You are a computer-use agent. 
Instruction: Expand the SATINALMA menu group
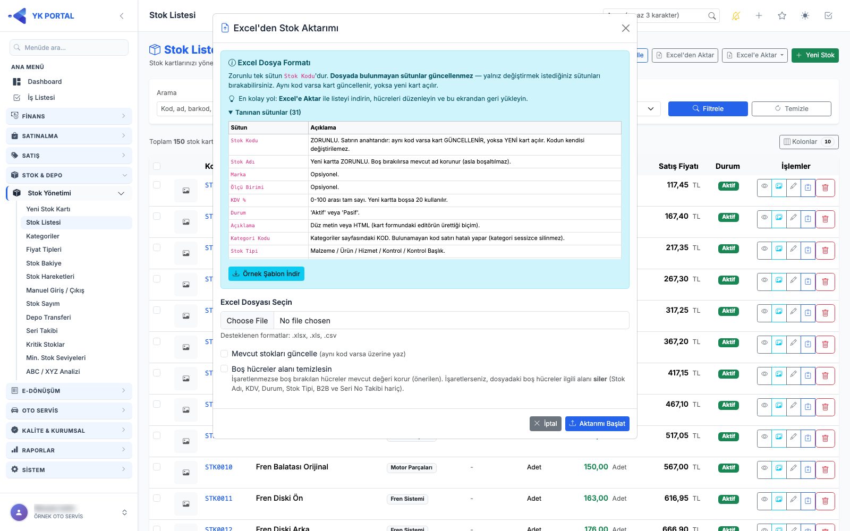[69, 135]
